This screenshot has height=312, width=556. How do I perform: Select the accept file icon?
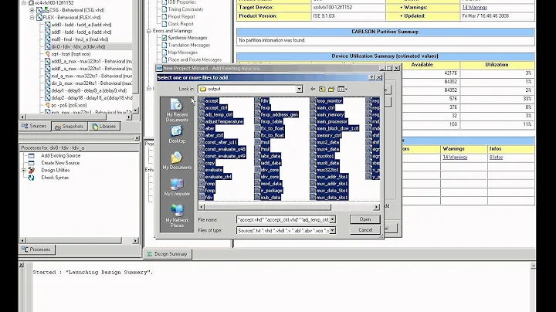202,100
